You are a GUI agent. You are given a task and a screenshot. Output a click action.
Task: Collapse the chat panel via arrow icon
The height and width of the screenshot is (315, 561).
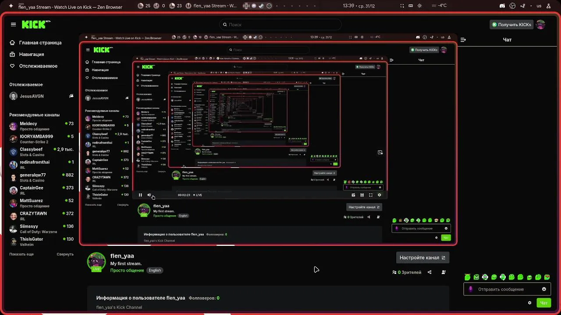[x=463, y=40]
